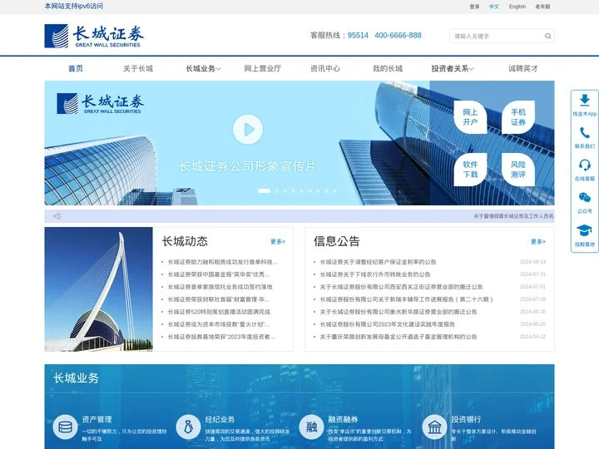599x449 pixels.
Task: Click the 经纪业务 tie icon
Action: [x=188, y=427]
